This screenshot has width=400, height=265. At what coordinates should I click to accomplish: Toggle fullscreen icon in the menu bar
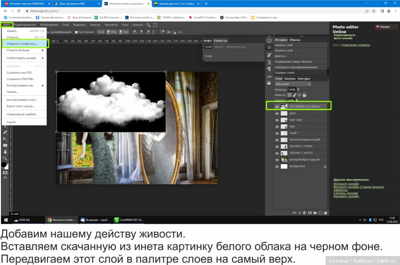click(155, 25)
